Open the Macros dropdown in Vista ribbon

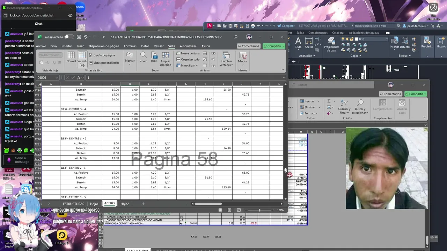tap(243, 58)
